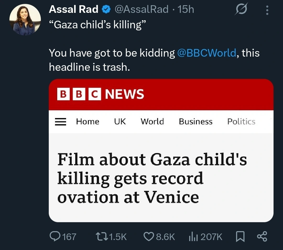The height and width of the screenshot is (250, 283).
Task: Select the Home navigation item
Action: pos(88,122)
